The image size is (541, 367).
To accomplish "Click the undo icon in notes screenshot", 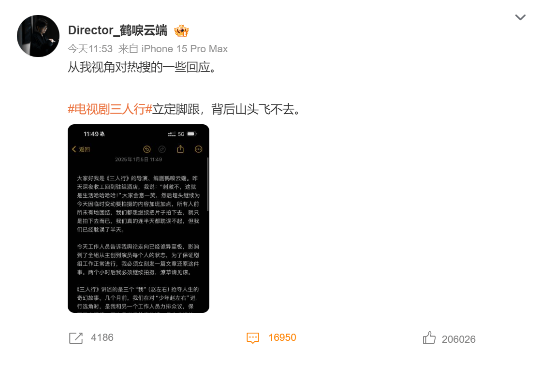I will coord(147,149).
